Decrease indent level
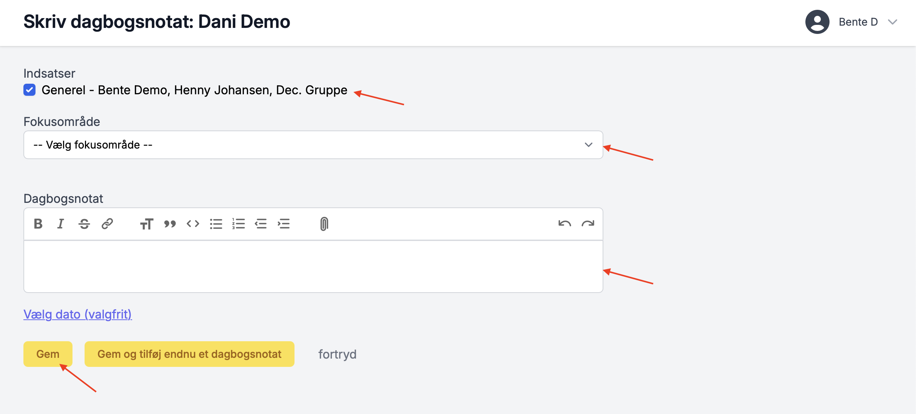Screen dimensions: 916x414 (x=261, y=224)
